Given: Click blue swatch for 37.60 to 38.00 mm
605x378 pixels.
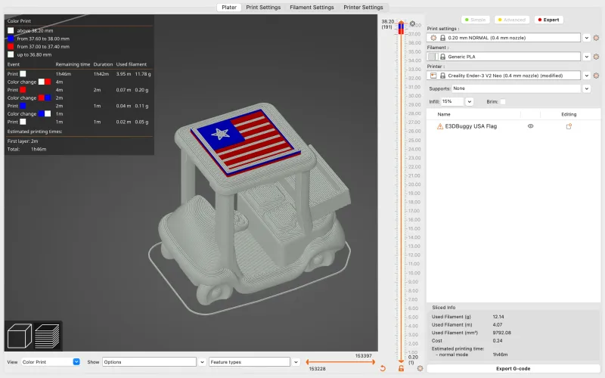Looking at the screenshot, I should click(11, 39).
